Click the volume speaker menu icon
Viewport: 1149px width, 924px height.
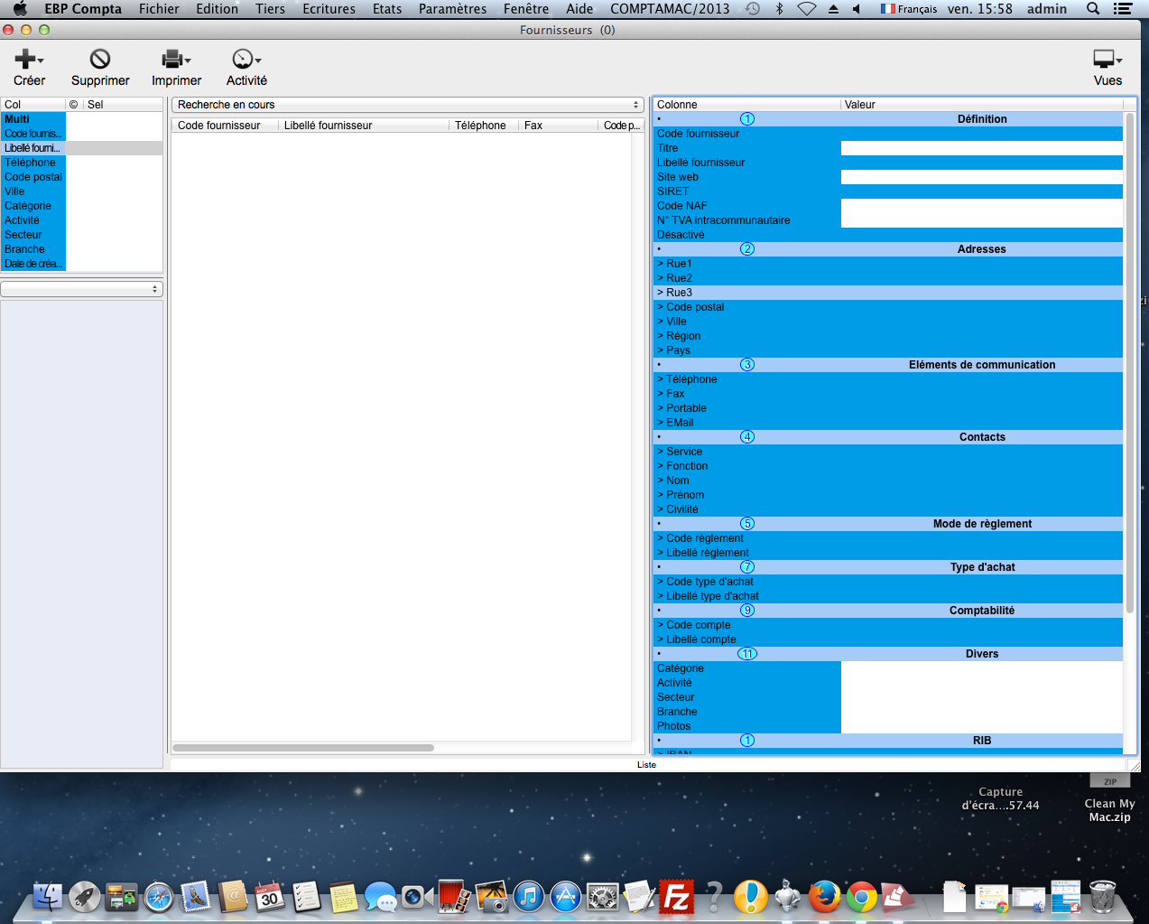click(x=857, y=8)
